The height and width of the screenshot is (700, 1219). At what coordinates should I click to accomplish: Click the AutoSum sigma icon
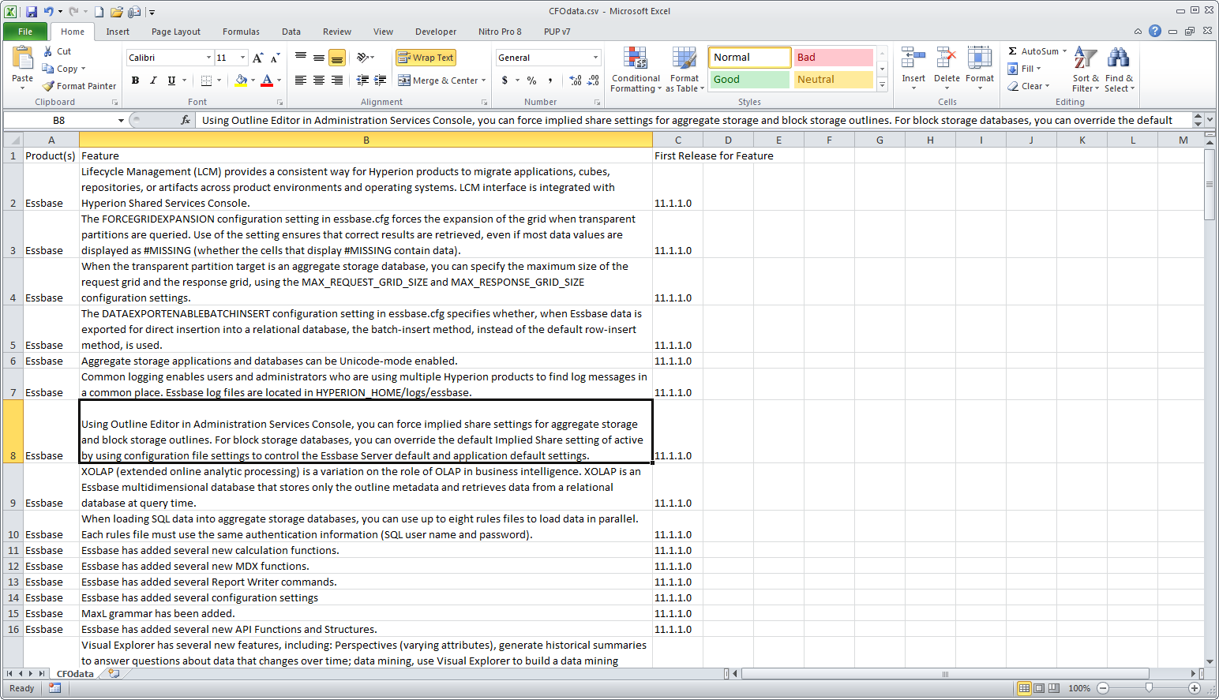tap(1012, 51)
